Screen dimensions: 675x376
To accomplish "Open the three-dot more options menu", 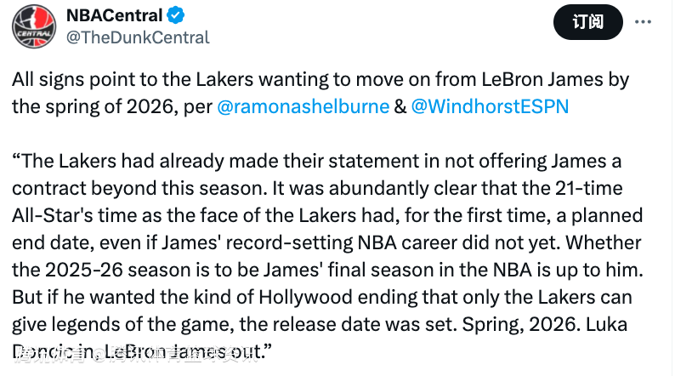I will tap(644, 22).
